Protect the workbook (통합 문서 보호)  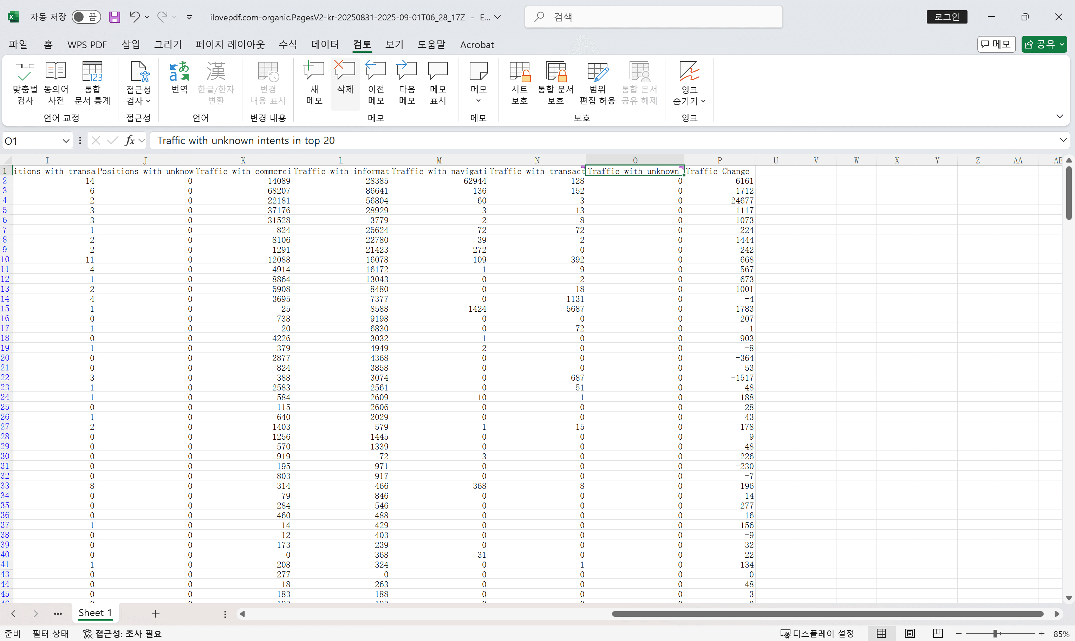pos(556,83)
